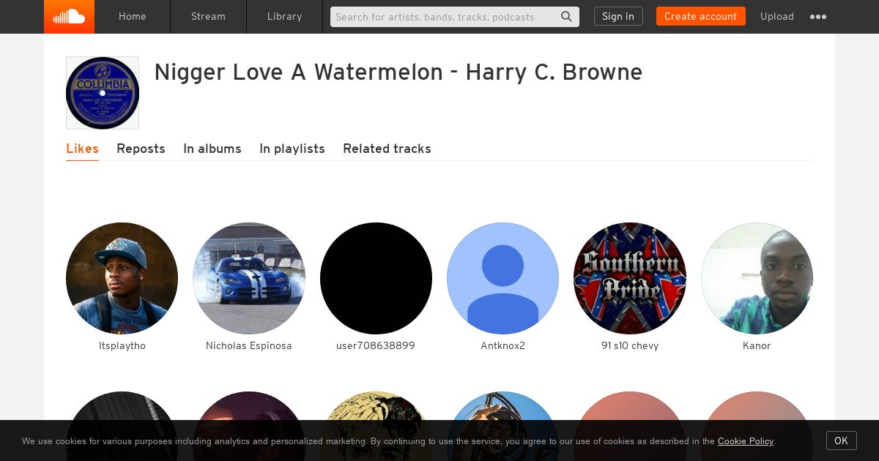This screenshot has width=879, height=461.
Task: Open the In playlists tab
Action: [x=292, y=149]
